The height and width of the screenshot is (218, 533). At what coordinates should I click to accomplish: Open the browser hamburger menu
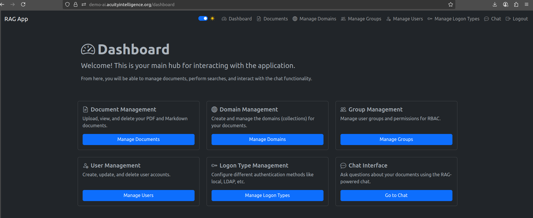coord(527,4)
